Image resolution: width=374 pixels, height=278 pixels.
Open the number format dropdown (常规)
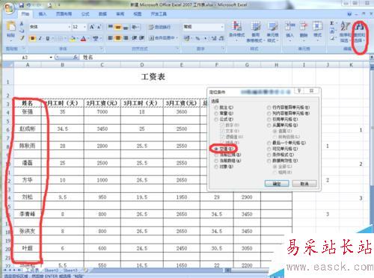[x=222, y=27]
